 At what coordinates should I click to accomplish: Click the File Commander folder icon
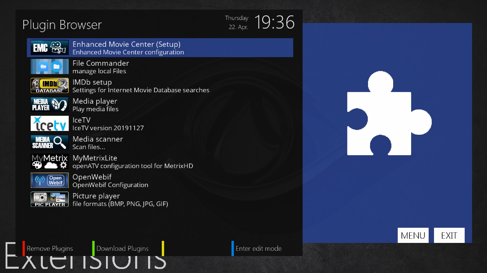click(x=49, y=66)
